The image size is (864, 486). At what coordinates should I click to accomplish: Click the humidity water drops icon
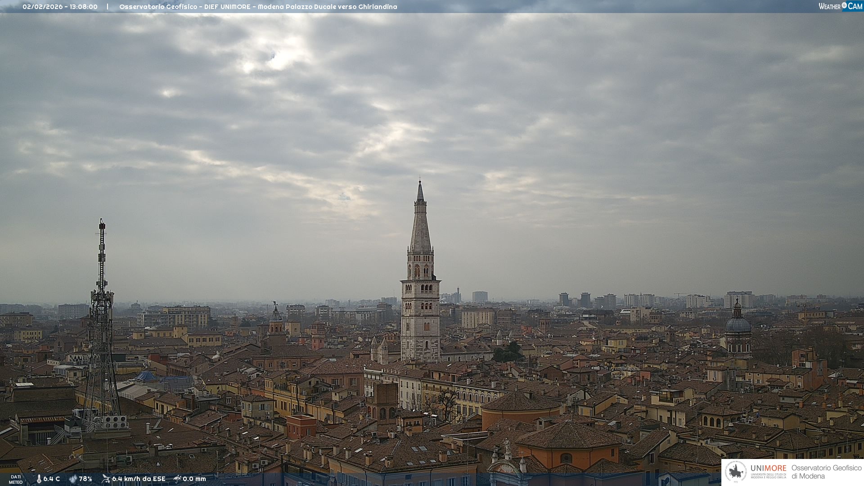coord(73,479)
